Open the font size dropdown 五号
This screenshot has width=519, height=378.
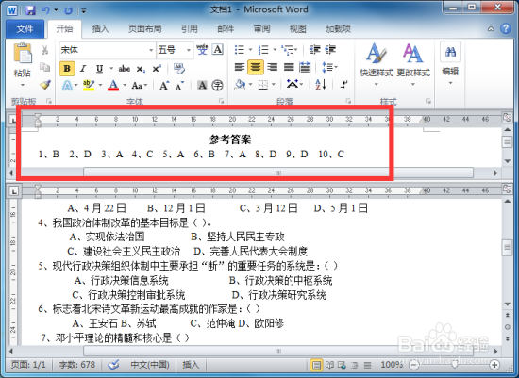coord(189,50)
